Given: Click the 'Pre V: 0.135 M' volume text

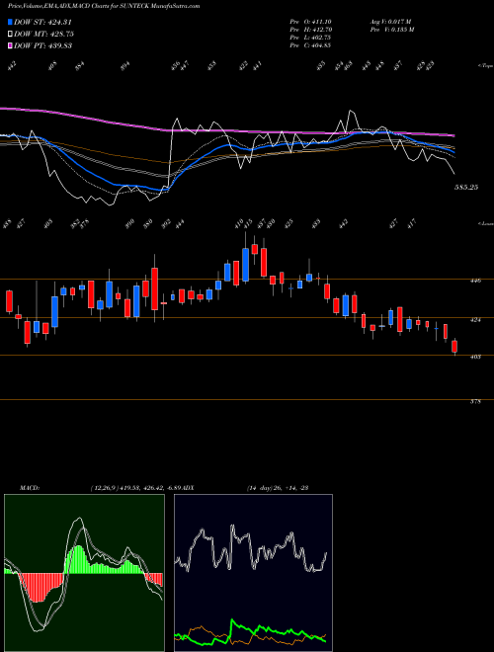Looking at the screenshot, I should (391, 30).
